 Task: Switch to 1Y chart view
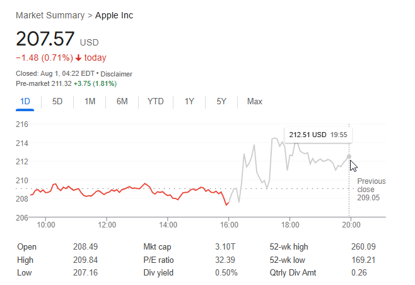[x=189, y=102]
